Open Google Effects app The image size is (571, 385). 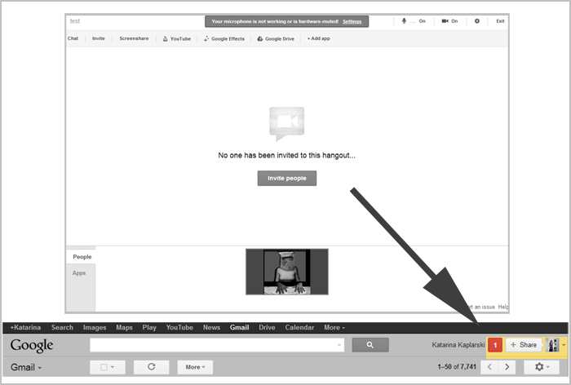(x=224, y=38)
